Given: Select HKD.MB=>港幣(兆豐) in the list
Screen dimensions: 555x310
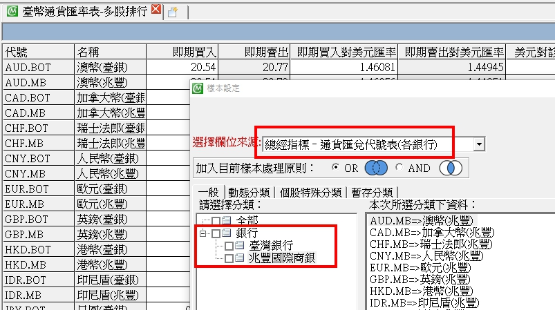Looking at the screenshot, I should click(x=421, y=291).
